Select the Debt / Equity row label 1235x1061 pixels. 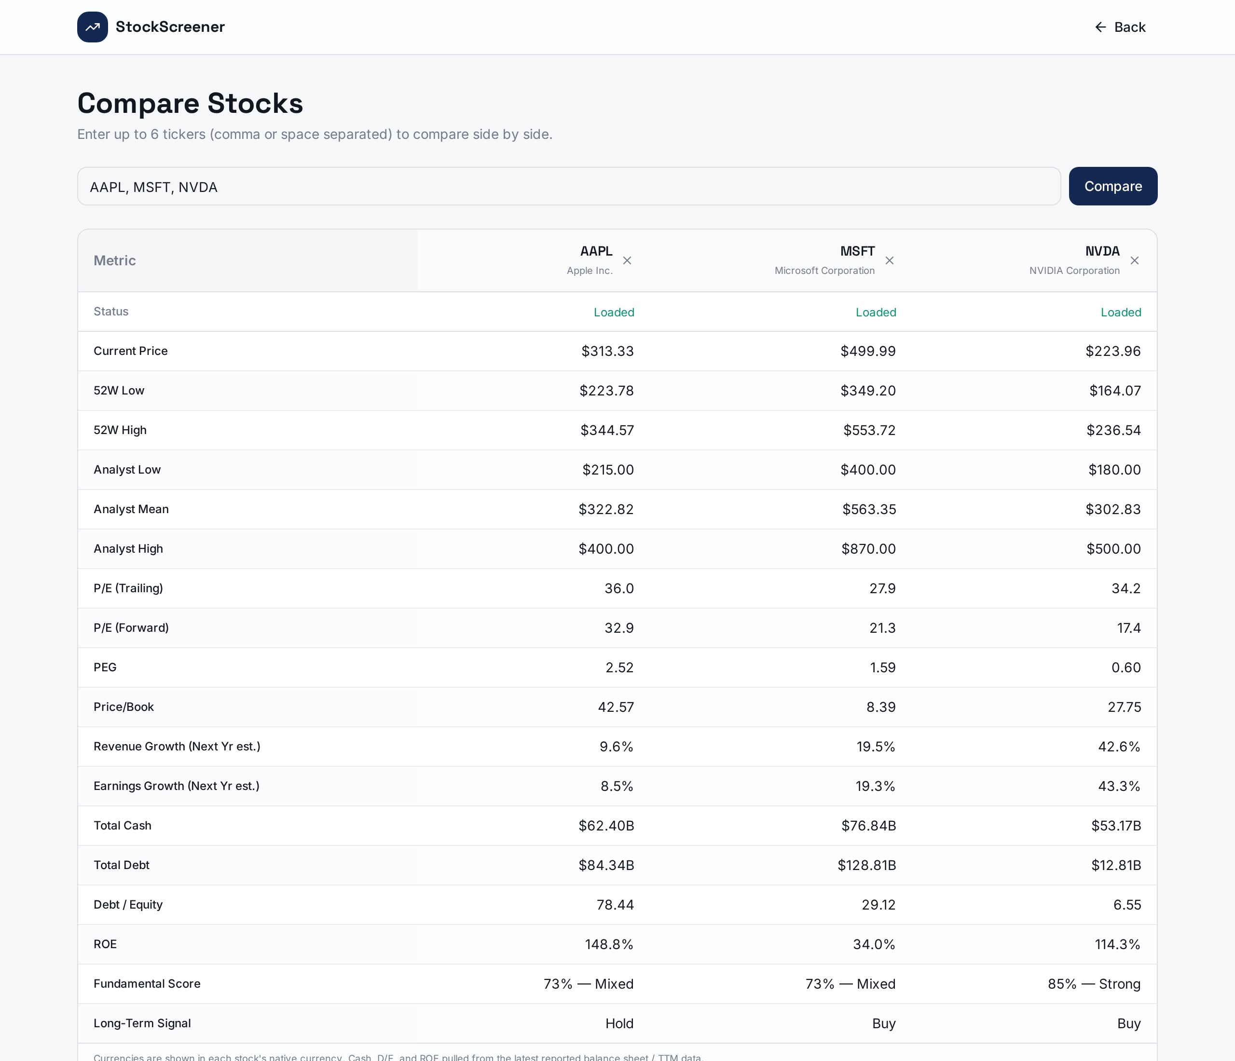tap(128, 904)
